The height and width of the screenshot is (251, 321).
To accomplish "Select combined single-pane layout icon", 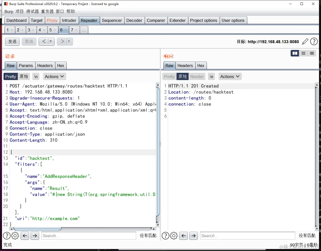I will [312, 53].
